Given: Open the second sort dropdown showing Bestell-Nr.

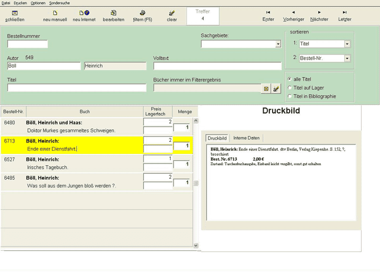Looking at the screenshot, I should pos(347,58).
